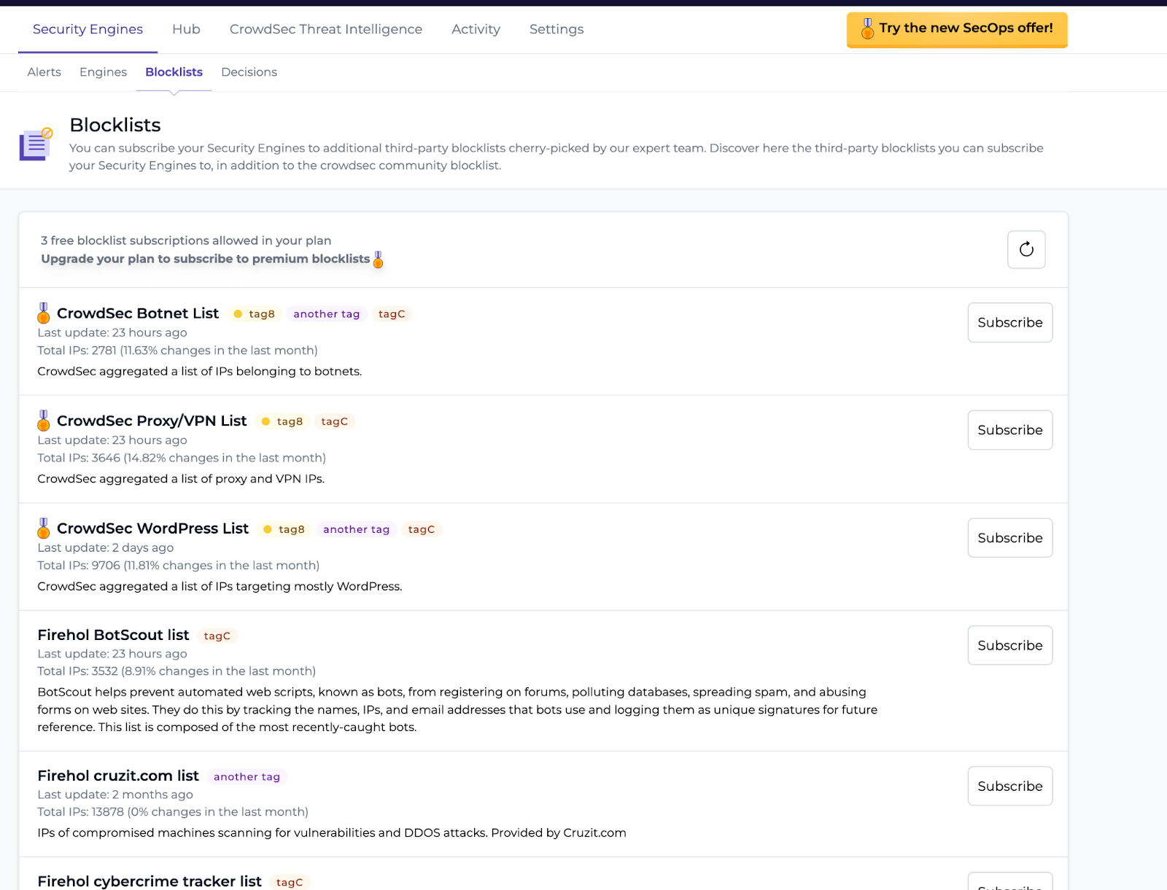
Task: Subscribe to Firehol BotScout list
Action: 1010,645
